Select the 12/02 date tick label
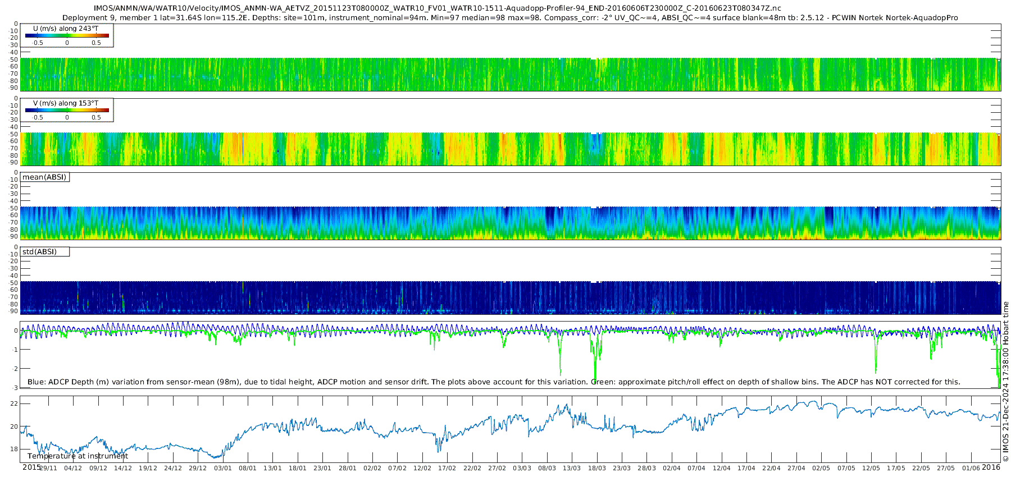 point(422,468)
